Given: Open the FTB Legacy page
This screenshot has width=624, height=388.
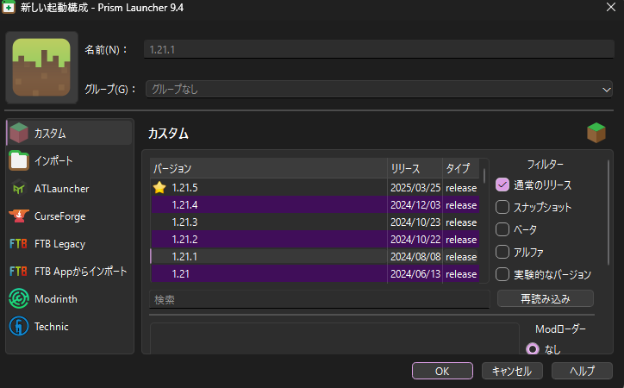Looking at the screenshot, I should click(x=70, y=243).
